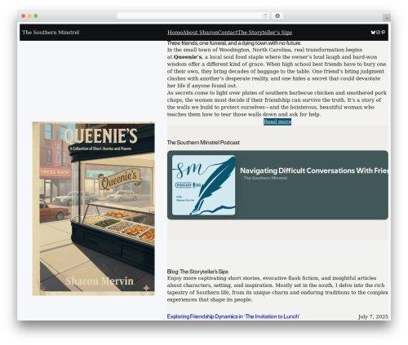Click the July 7, 2025 post date
This screenshot has width=408, height=345.
373,316
